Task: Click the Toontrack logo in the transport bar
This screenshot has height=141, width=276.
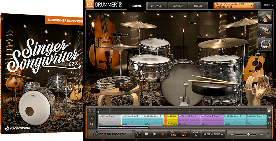Action: [109, 134]
